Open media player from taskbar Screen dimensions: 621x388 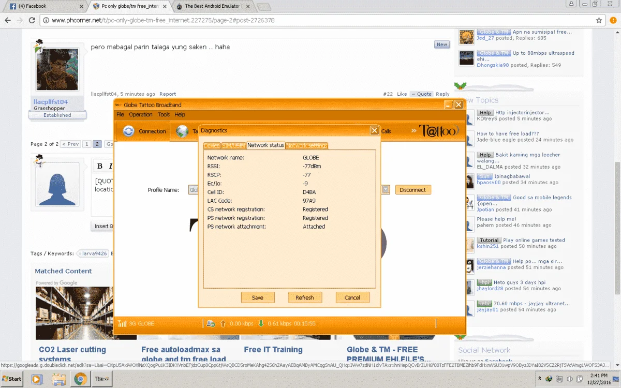click(37, 379)
